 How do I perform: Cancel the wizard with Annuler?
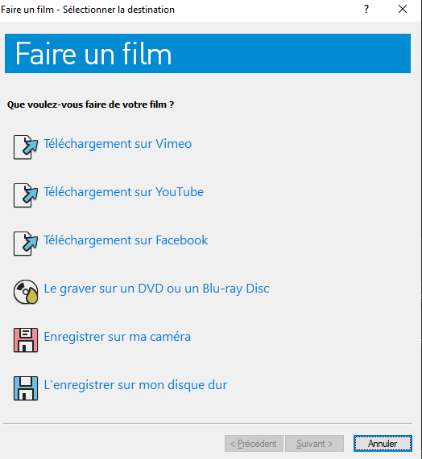click(383, 444)
